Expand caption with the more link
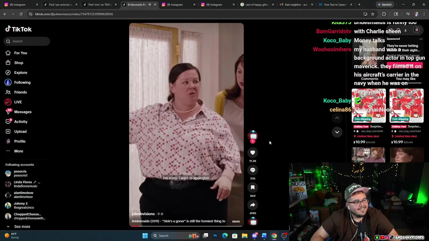Image resolution: width=429 pixels, height=241 pixels. [x=236, y=221]
